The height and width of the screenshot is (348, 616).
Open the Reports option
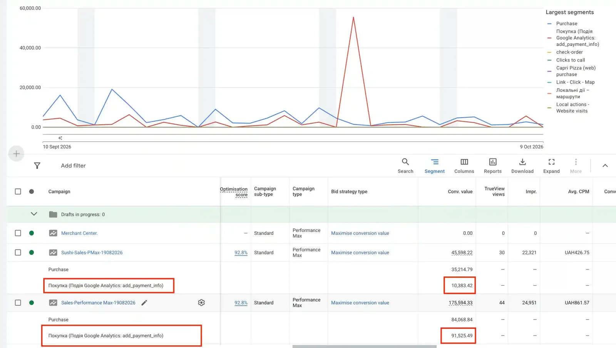[x=492, y=166]
